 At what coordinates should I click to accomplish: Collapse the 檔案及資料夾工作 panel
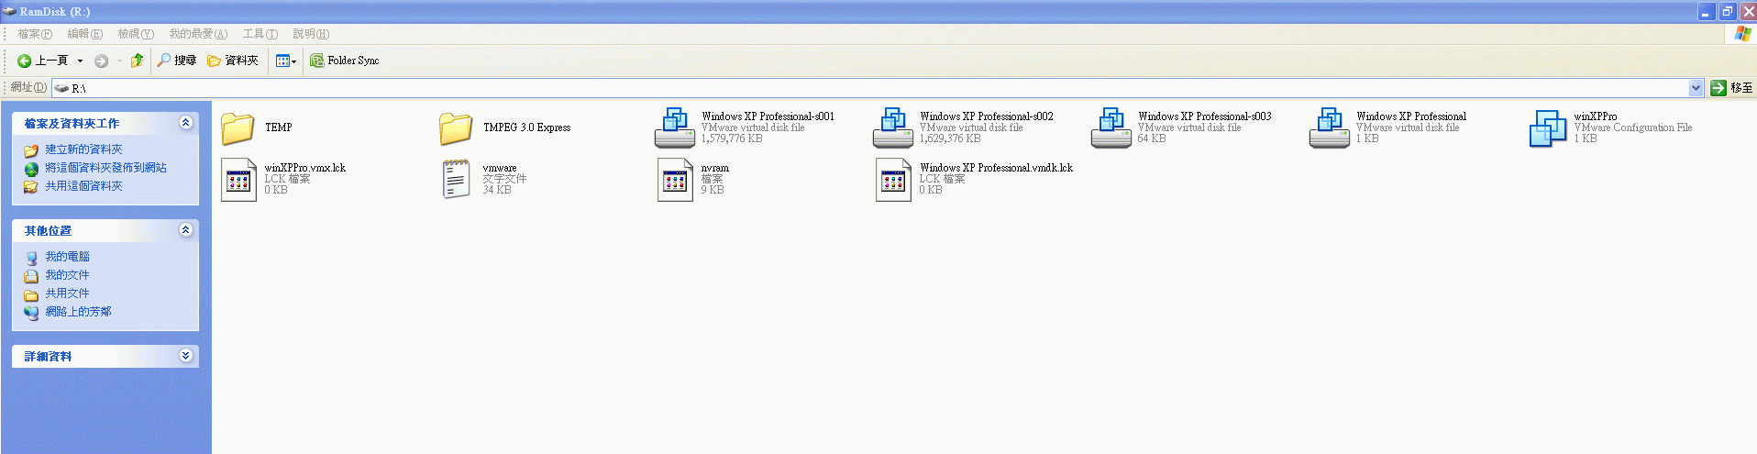tap(186, 123)
